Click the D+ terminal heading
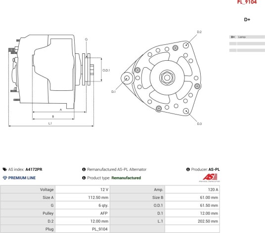The height and width of the screenshot is (233, 265). click(x=247, y=20)
